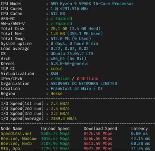
Task: Click the Load average values 0.22, 0.07, 0.02
Action: point(69,49)
